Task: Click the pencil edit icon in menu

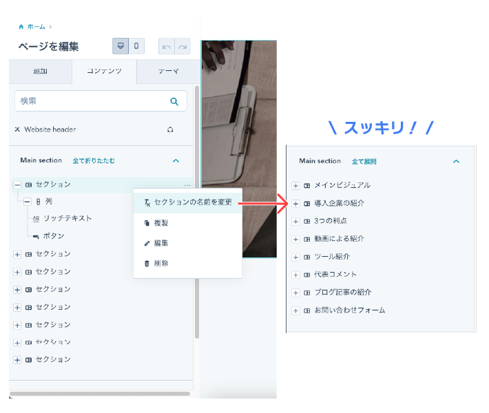Action: pyautogui.click(x=147, y=244)
